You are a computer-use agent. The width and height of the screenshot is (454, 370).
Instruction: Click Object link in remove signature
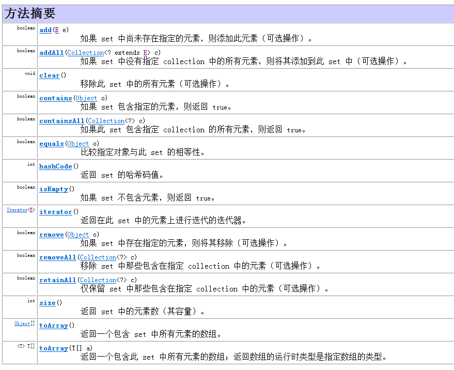(x=78, y=235)
